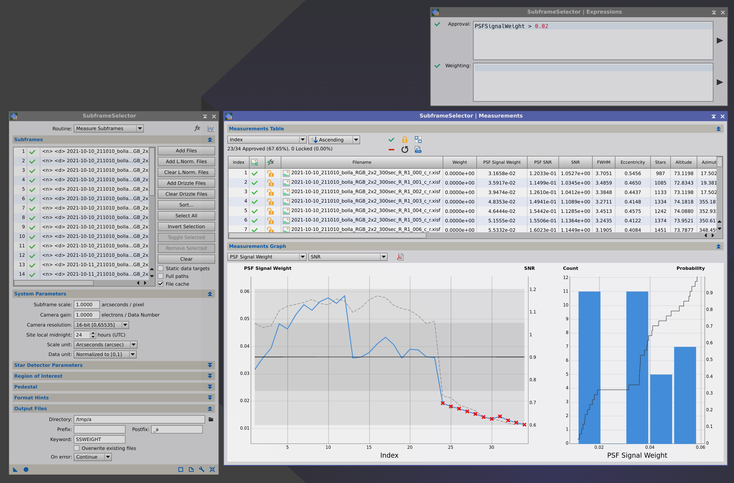Click the Subframe scale input field
This screenshot has height=483, width=734.
tap(87, 304)
